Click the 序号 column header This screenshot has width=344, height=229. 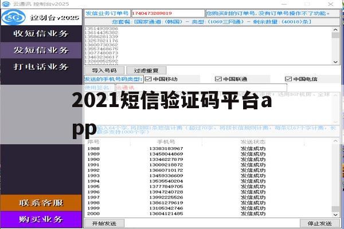(93, 142)
